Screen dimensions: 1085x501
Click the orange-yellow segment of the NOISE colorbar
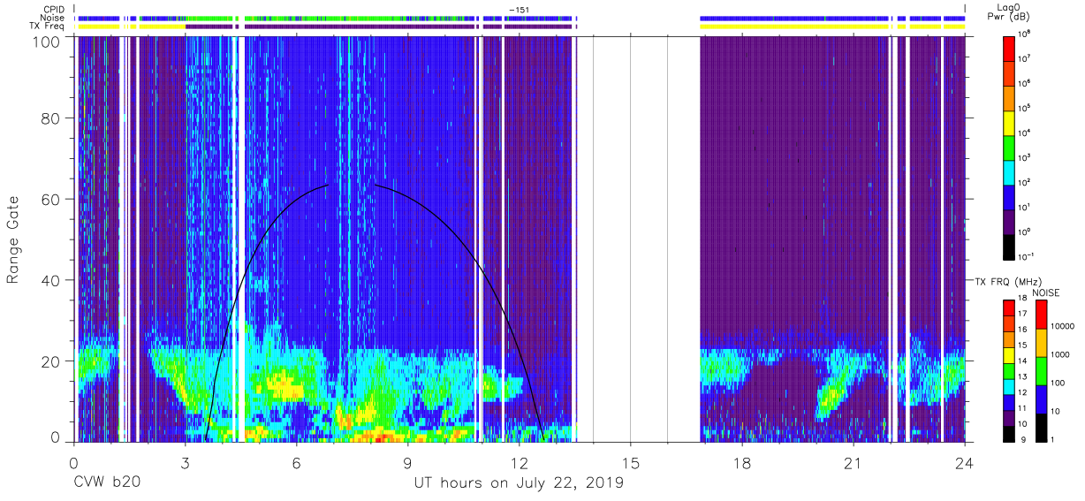click(1041, 342)
